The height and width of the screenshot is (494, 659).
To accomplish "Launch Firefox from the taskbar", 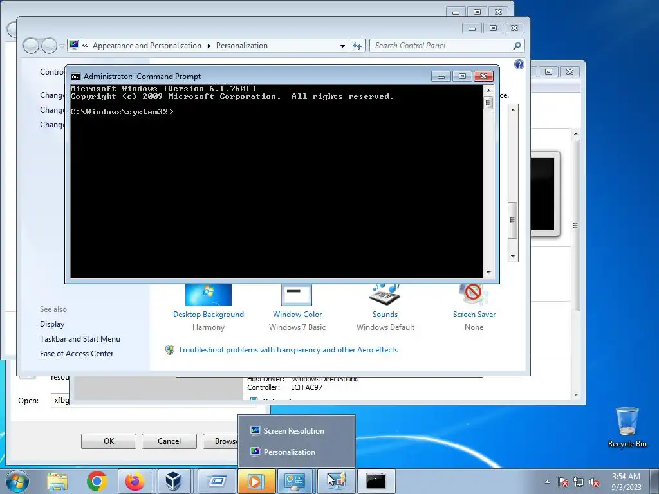I will pyautogui.click(x=135, y=481).
